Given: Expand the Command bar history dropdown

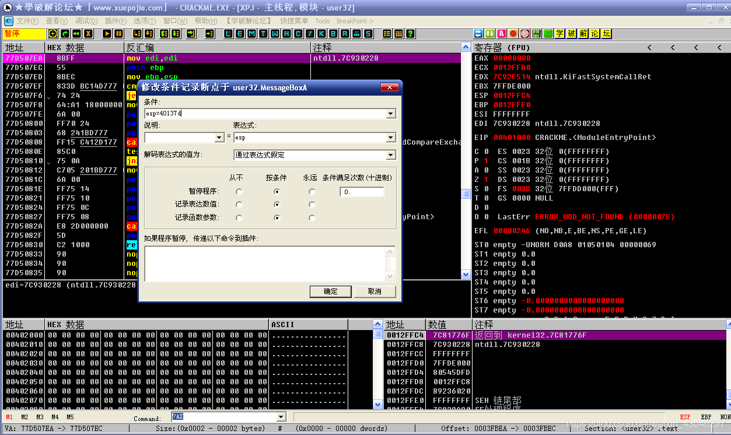Looking at the screenshot, I should pos(281,417).
